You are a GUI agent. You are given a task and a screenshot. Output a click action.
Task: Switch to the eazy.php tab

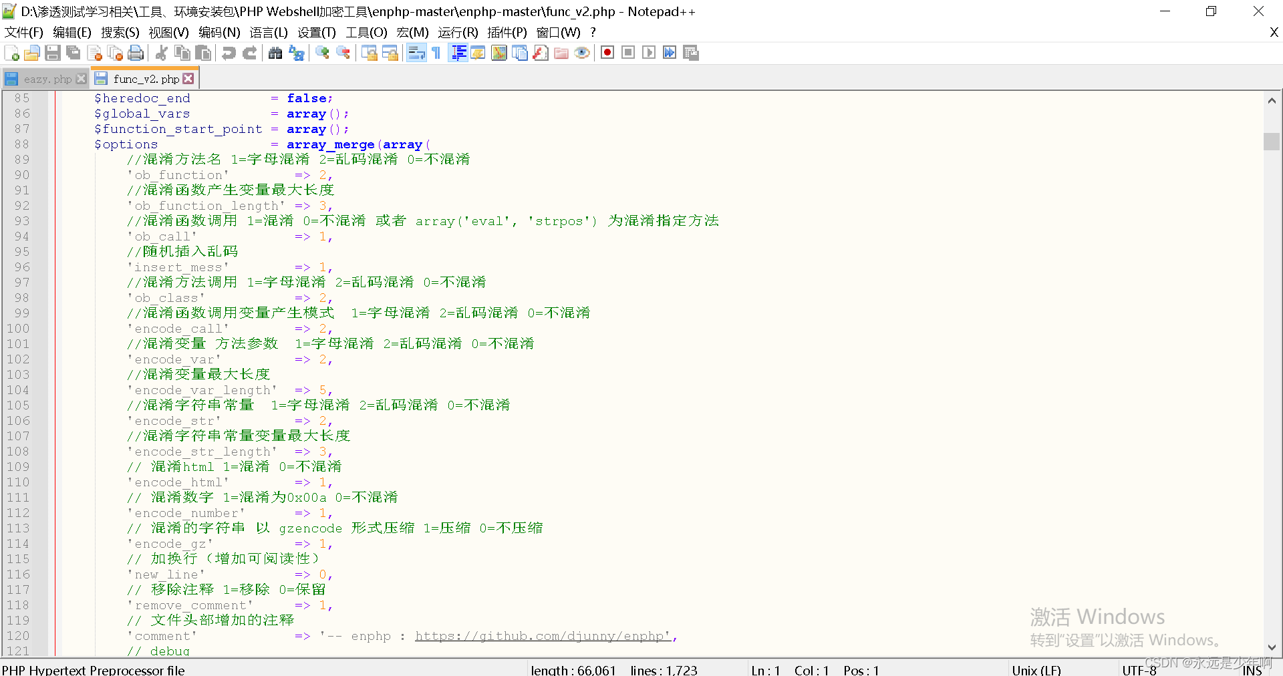pyautogui.click(x=47, y=79)
